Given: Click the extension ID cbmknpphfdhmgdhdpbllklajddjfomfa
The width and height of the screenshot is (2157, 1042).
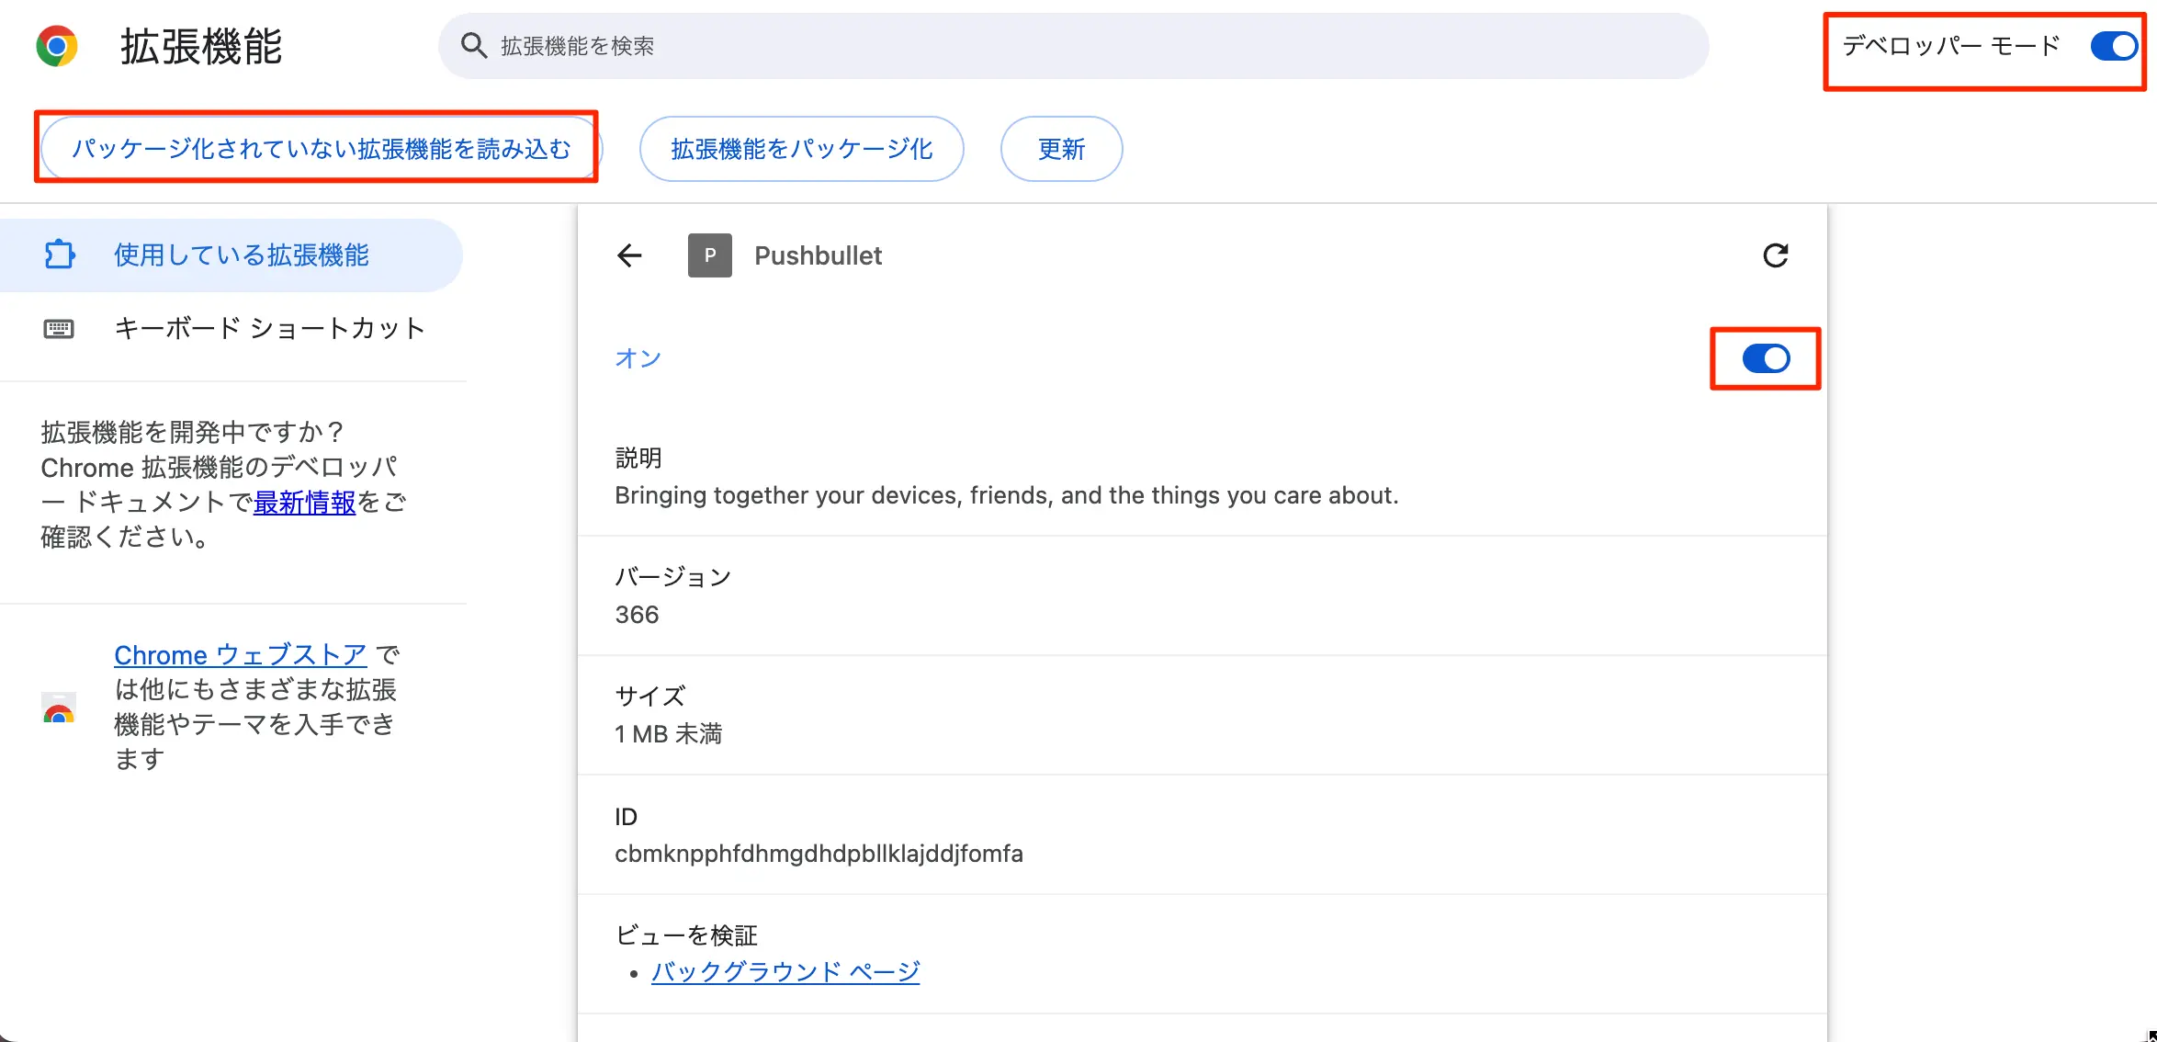Looking at the screenshot, I should pyautogui.click(x=819, y=854).
